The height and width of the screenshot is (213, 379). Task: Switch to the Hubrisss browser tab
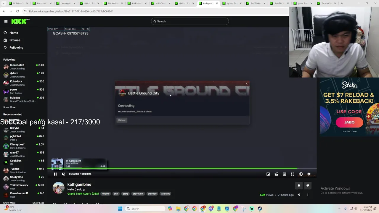tap(18, 3)
